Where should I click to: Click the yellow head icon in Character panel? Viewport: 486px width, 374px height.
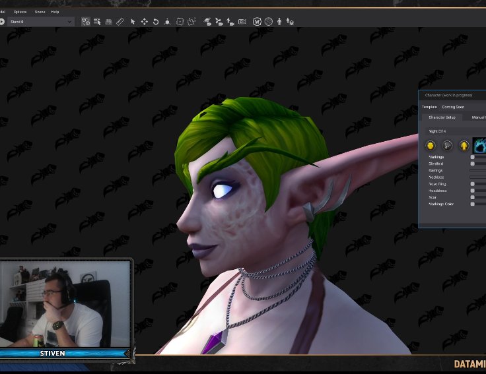click(x=431, y=146)
